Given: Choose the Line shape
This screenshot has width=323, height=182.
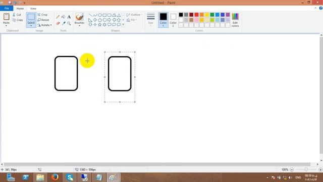Looking at the screenshot, I should point(90,15).
